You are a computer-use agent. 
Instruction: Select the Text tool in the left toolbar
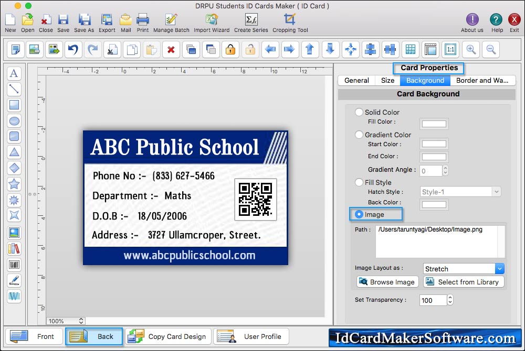tap(14, 73)
